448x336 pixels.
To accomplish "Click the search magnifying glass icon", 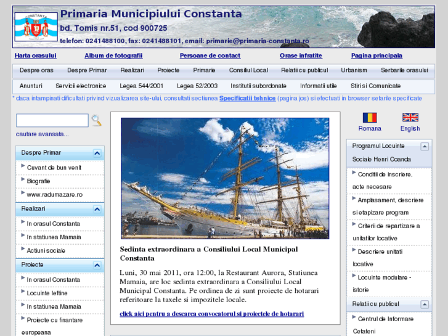I will (x=96, y=120).
